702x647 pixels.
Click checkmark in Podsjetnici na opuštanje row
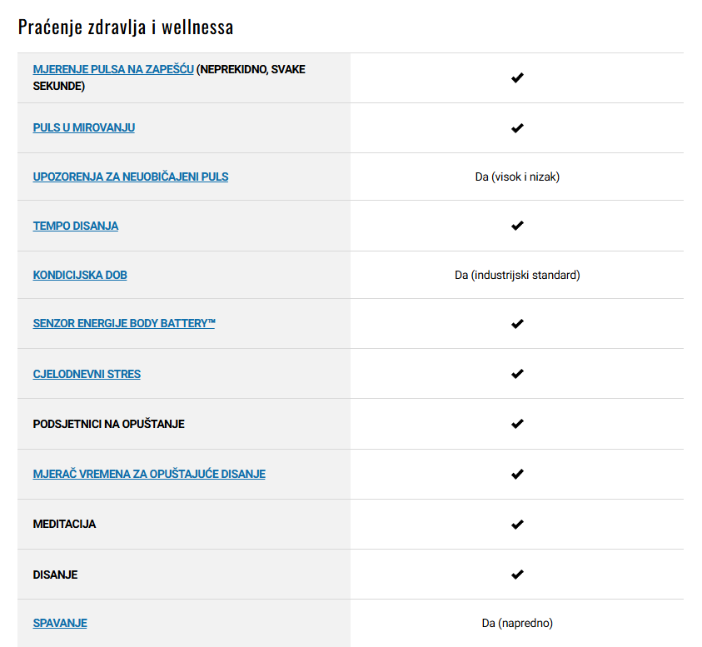517,424
